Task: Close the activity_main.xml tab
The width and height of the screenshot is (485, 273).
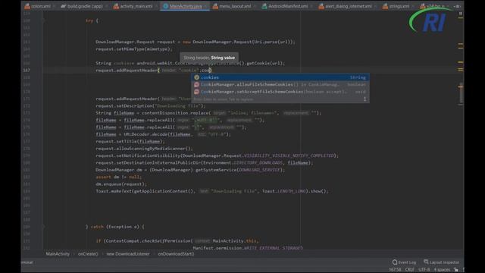Action: click(x=156, y=6)
